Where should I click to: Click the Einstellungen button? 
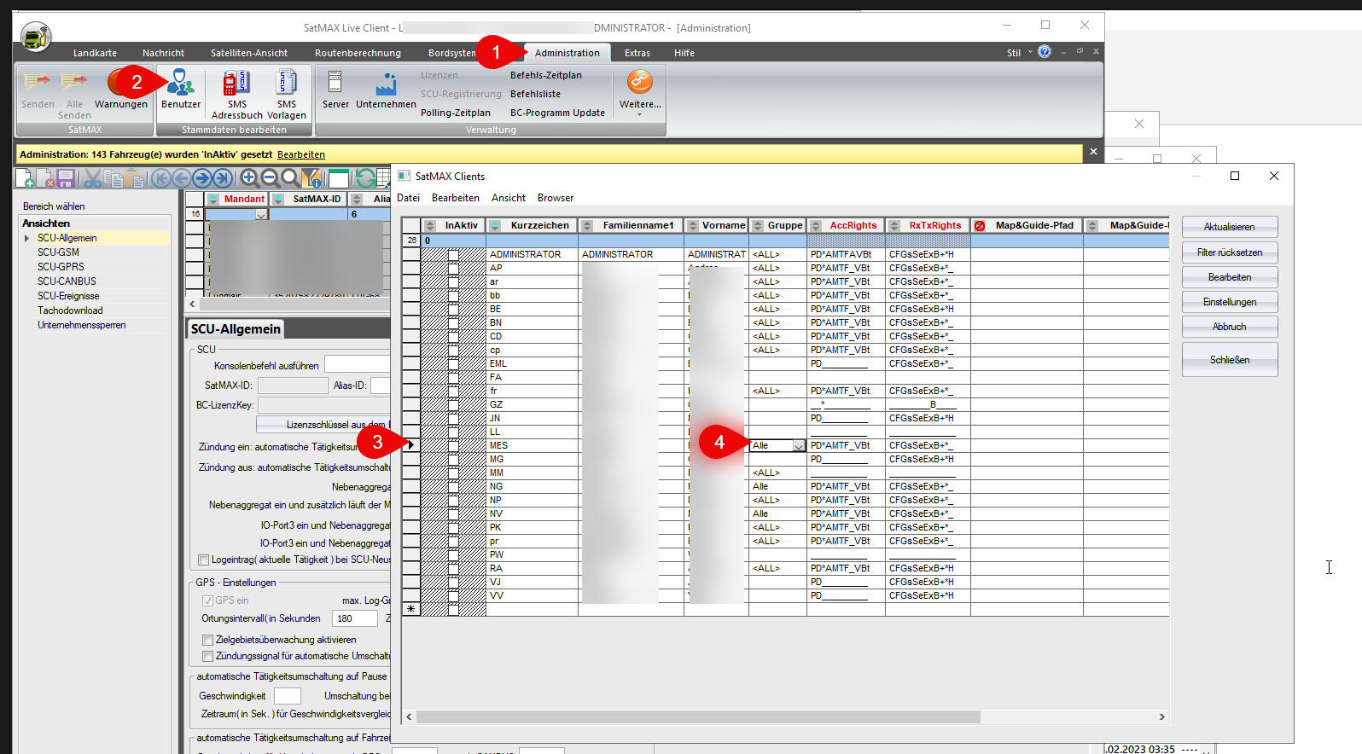pyautogui.click(x=1230, y=302)
